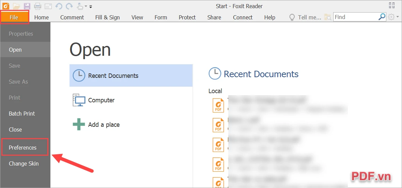Click the Foxit Reader logo icon
This screenshot has width=402, height=188.
pos(5,6)
